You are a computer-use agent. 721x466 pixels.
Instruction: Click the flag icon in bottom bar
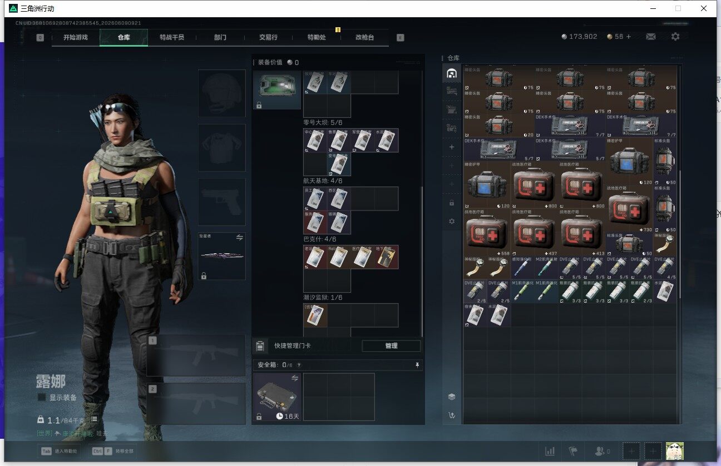pyautogui.click(x=572, y=451)
